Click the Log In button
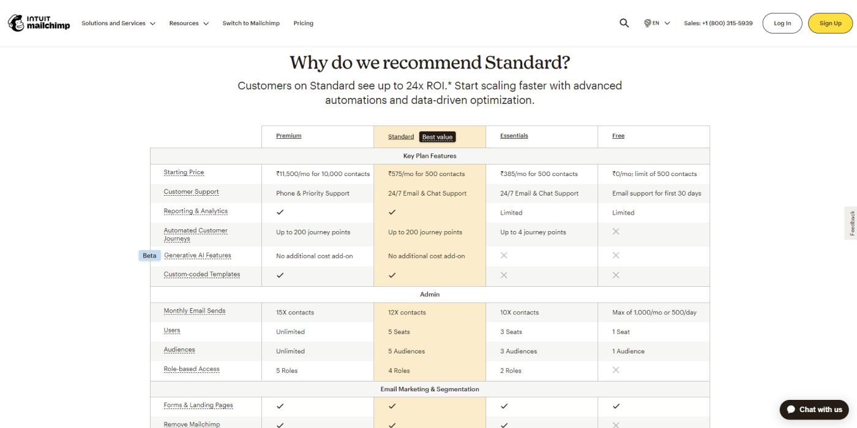The height and width of the screenshot is (428, 857). click(x=782, y=23)
